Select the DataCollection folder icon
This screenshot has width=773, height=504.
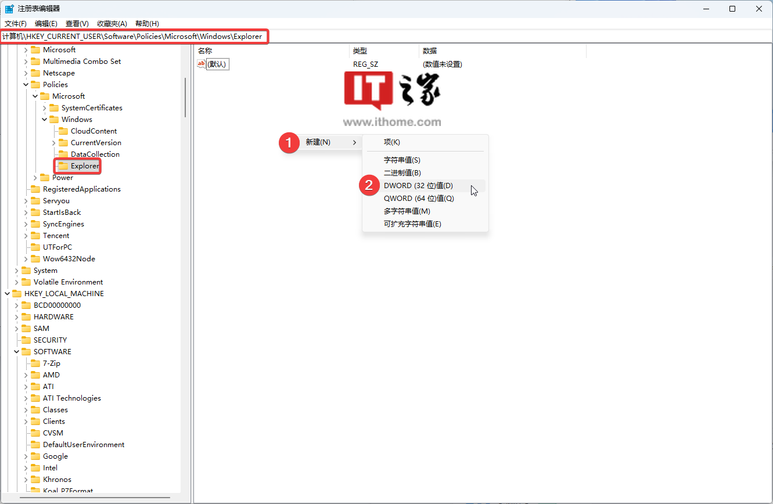(x=63, y=154)
